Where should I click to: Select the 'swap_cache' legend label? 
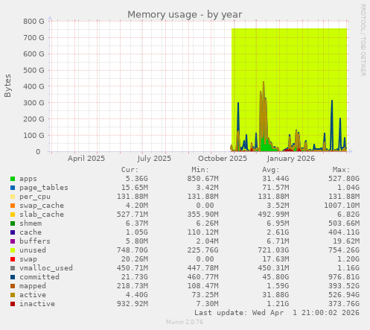[x=42, y=206]
